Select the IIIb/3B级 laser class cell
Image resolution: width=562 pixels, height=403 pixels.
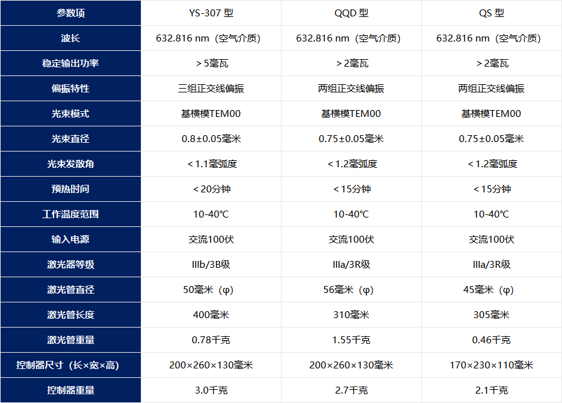(x=211, y=265)
